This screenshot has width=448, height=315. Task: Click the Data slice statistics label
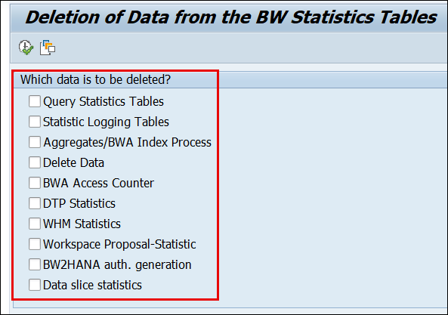pyautogui.click(x=92, y=286)
